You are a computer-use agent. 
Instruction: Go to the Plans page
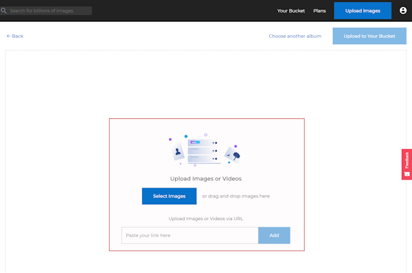(x=319, y=11)
